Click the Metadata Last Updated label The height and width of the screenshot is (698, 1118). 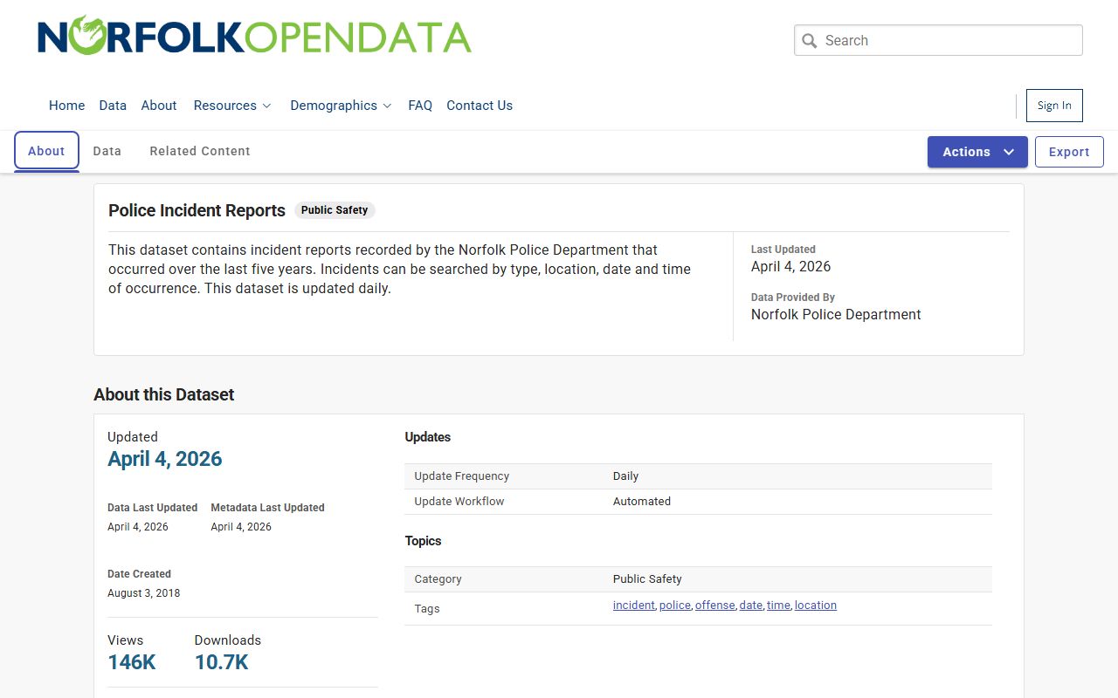(267, 508)
